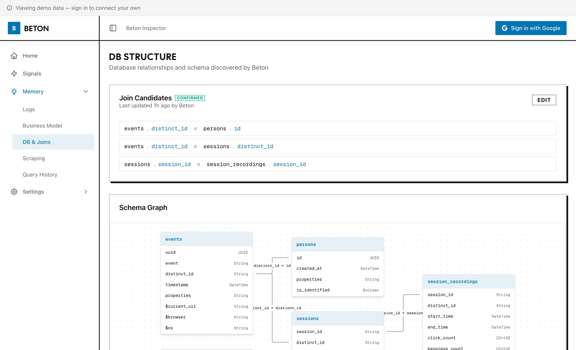
Task: Click the Join Candidates heading
Action: coord(145,98)
